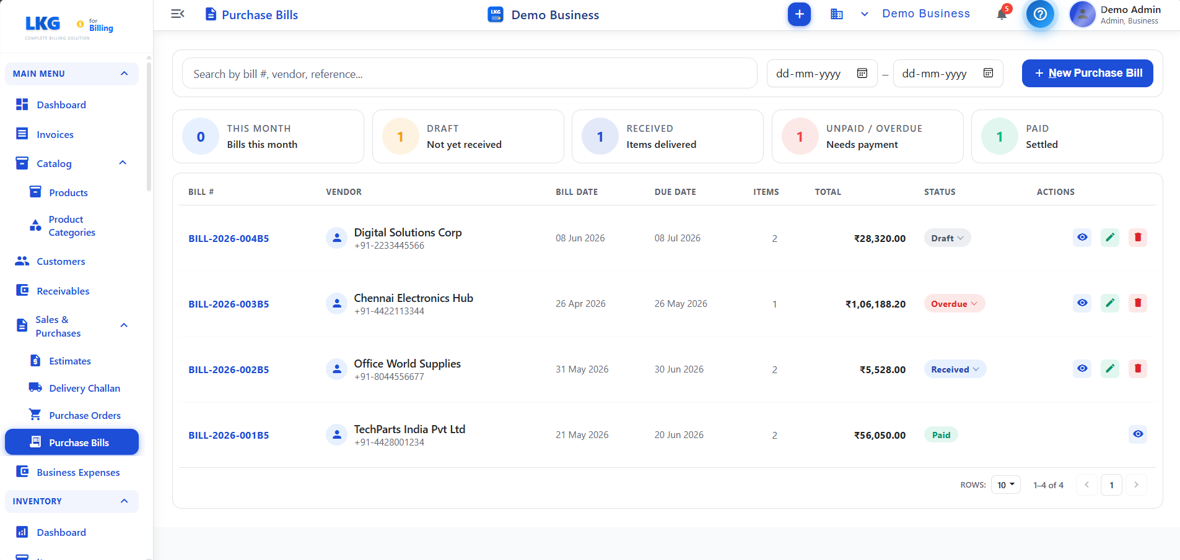Expand the Demo Business switcher chevron
Screen dimensions: 1180x560
tap(865, 14)
